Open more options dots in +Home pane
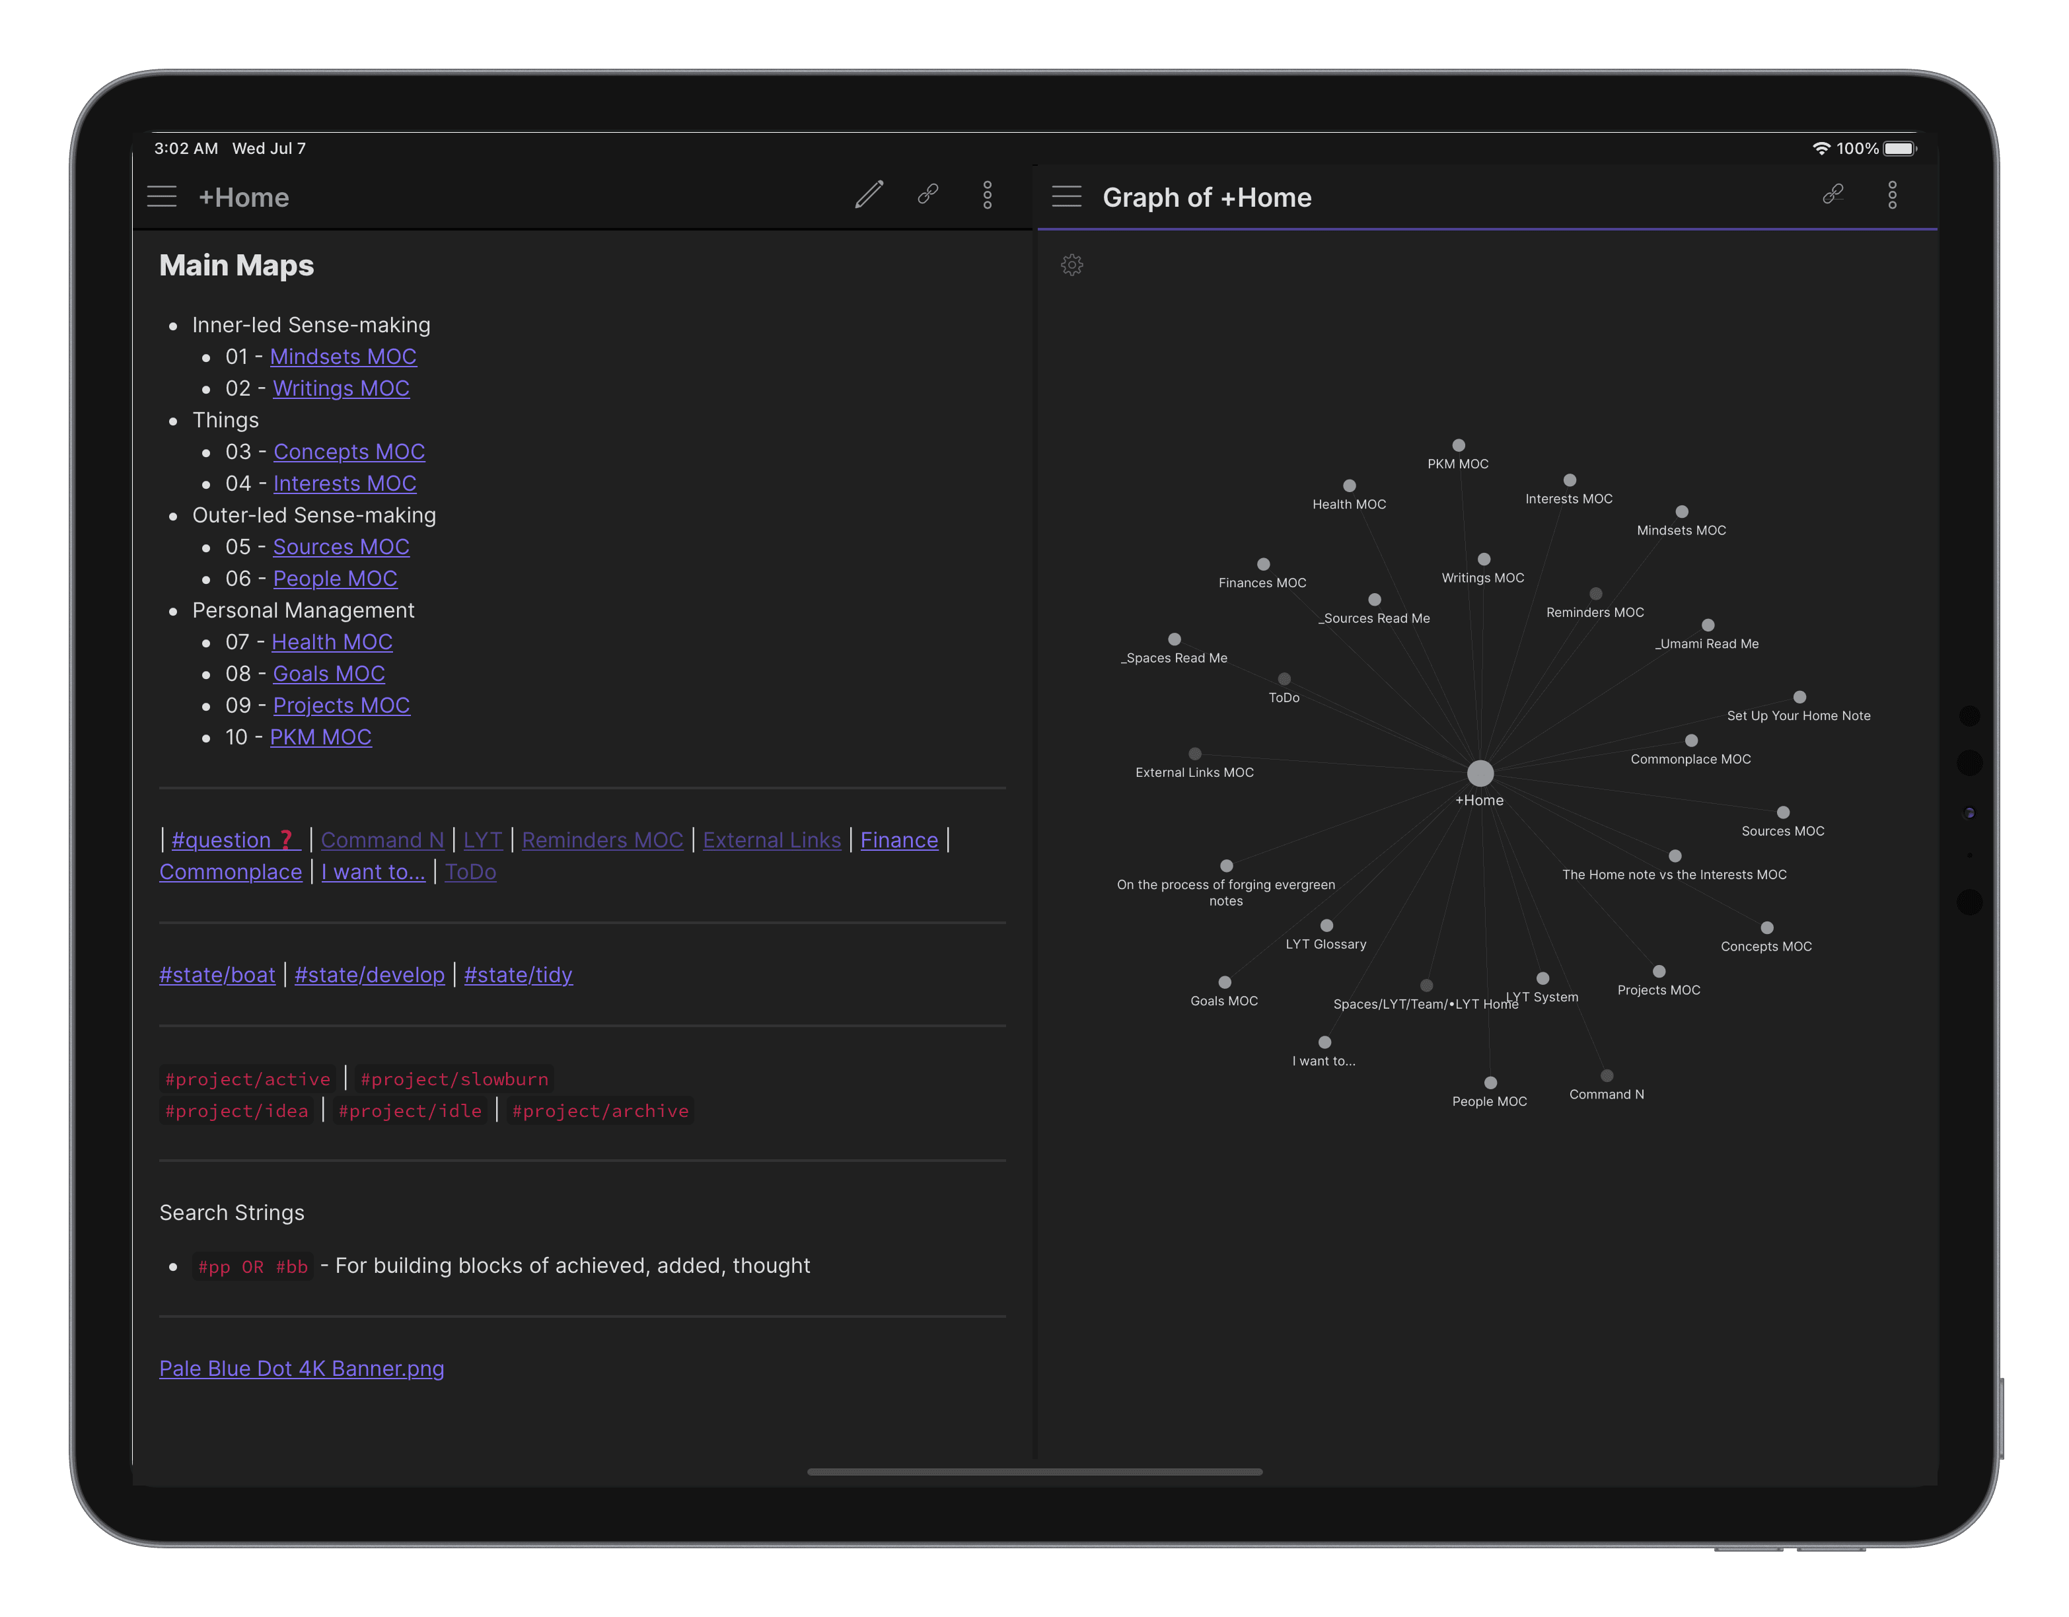Viewport: 2069px width, 1617px height. pos(987,195)
